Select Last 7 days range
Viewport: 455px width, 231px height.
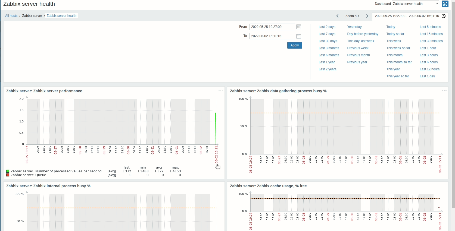click(327, 34)
